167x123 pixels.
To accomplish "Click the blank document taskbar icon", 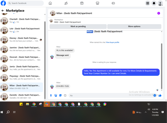I will click(79, 104).
